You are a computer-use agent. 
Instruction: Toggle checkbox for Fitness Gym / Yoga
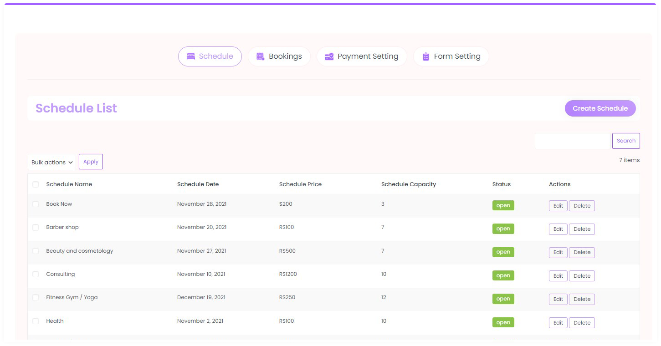[36, 298]
